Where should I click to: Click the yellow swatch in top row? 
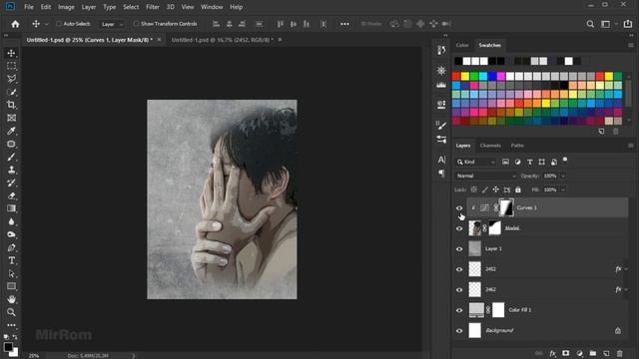465,76
